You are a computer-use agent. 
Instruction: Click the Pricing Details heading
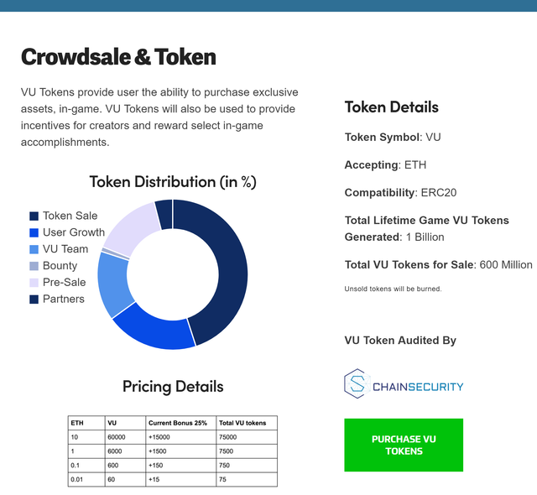[173, 387]
